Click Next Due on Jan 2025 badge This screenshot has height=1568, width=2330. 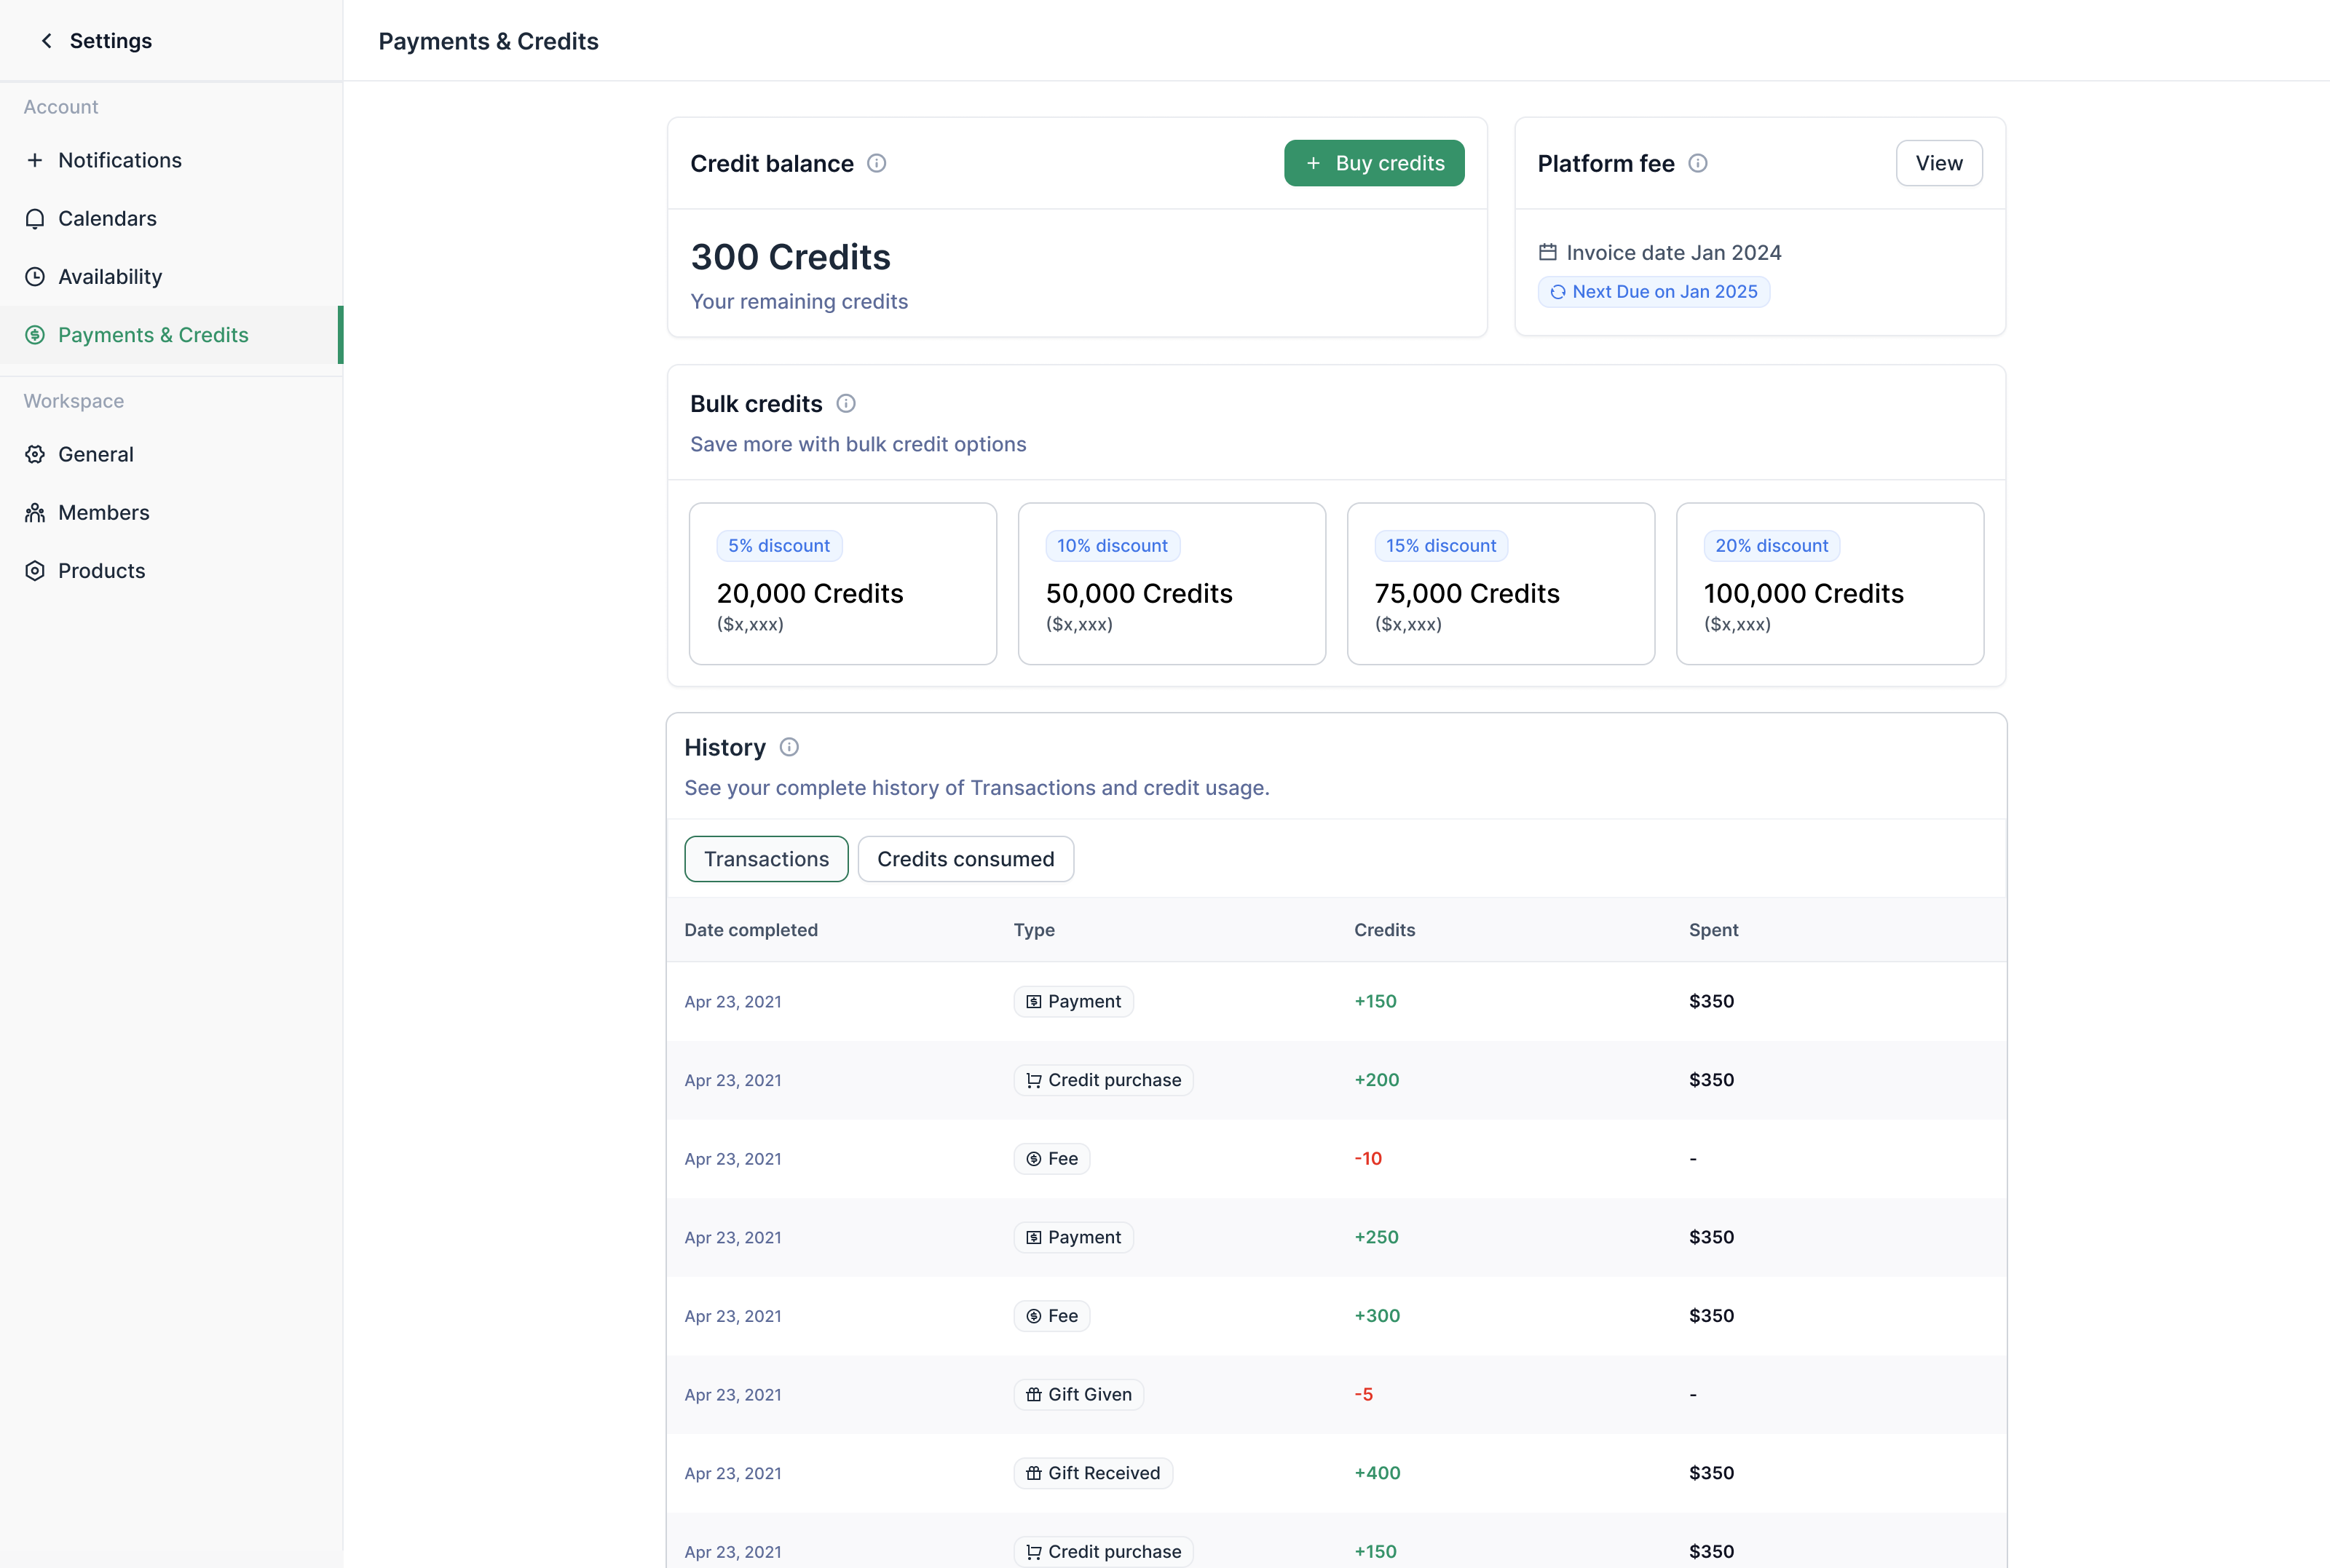(x=1653, y=292)
